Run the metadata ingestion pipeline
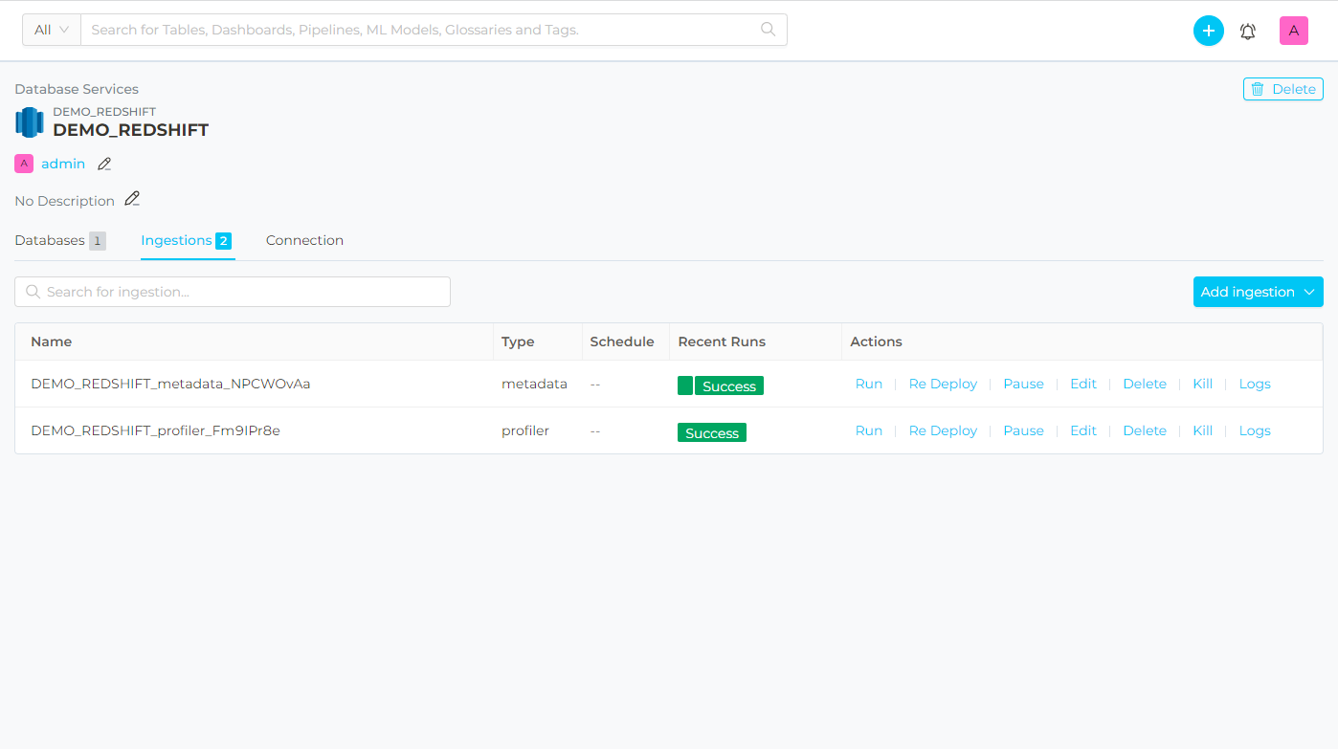The image size is (1338, 749). tap(868, 384)
